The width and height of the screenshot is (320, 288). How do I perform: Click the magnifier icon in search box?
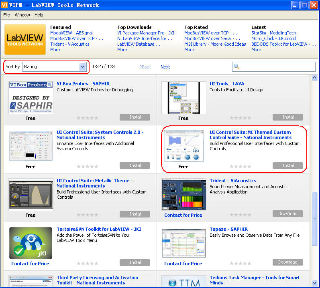pos(237,67)
